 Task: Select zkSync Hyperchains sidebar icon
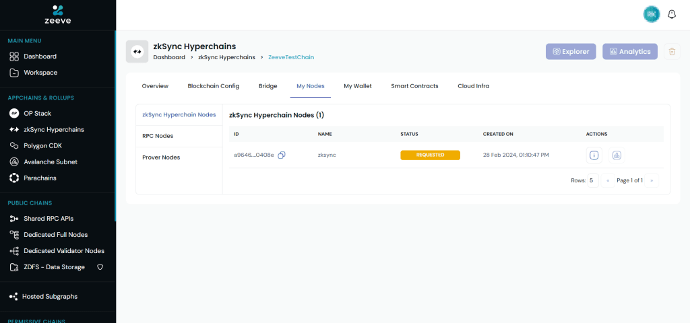(14, 130)
